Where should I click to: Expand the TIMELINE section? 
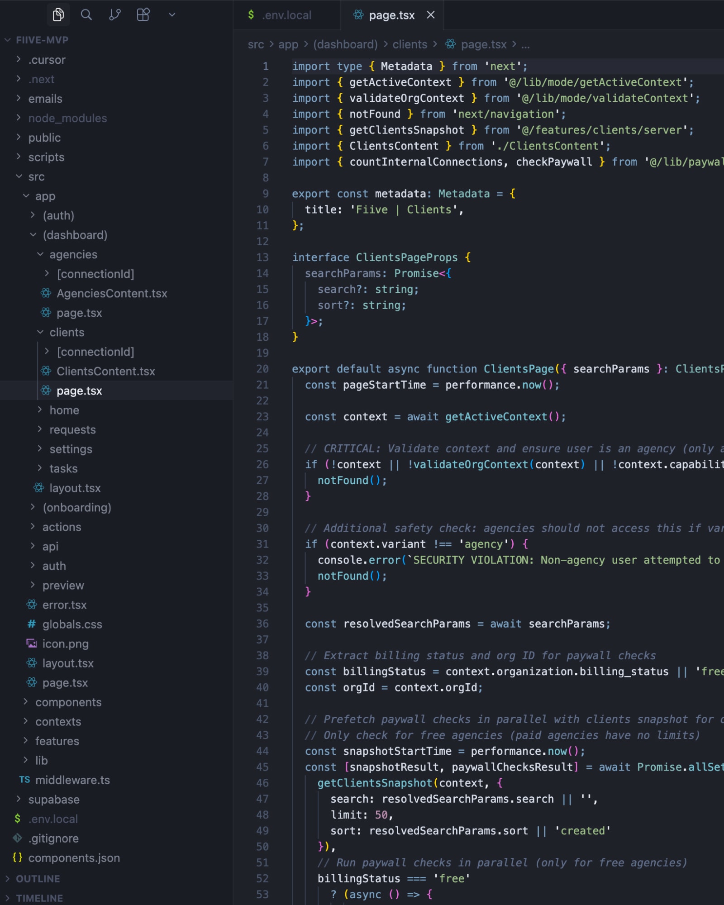(117, 897)
